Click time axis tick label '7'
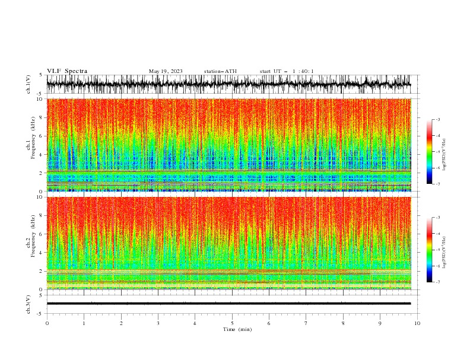Viewport: 470px width, 363px height. (x=306, y=323)
